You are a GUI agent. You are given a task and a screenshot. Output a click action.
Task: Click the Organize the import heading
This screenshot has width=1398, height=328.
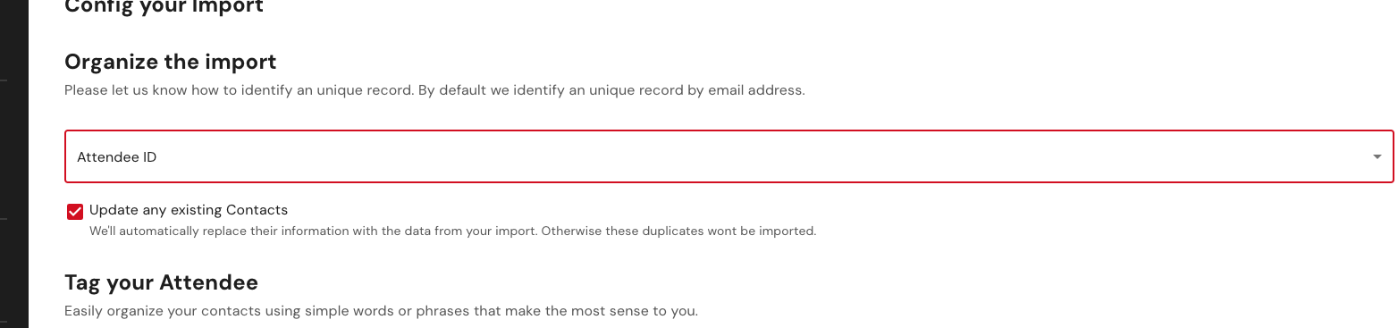click(171, 62)
